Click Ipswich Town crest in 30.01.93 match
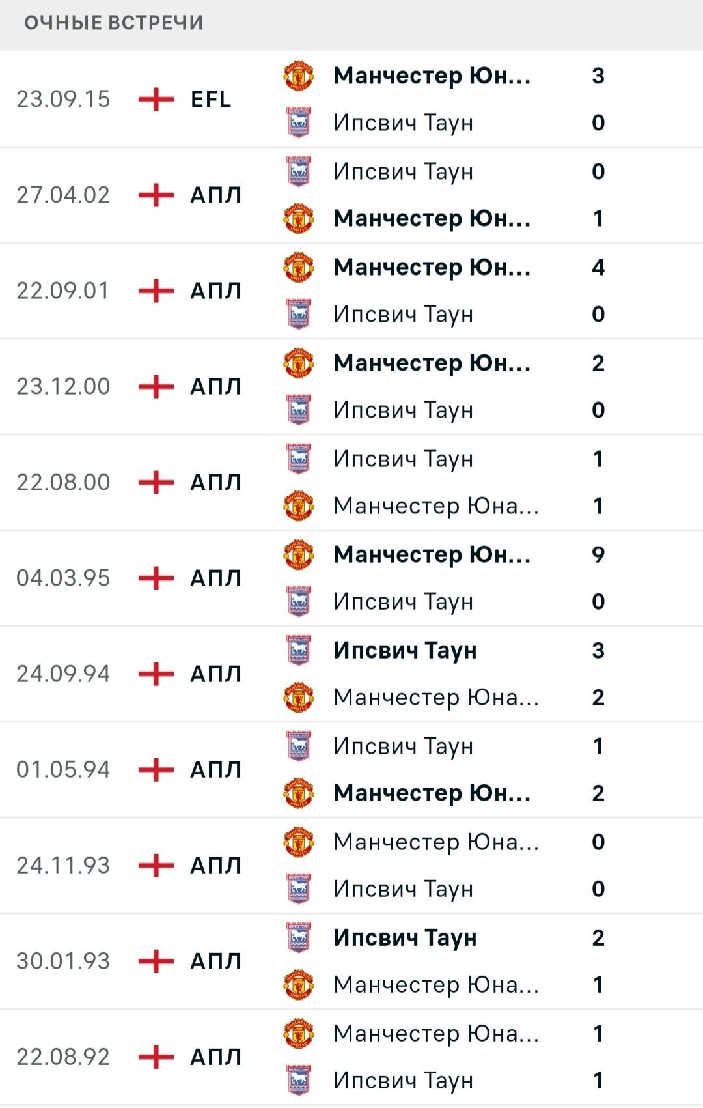The width and height of the screenshot is (703, 1108). tap(299, 937)
